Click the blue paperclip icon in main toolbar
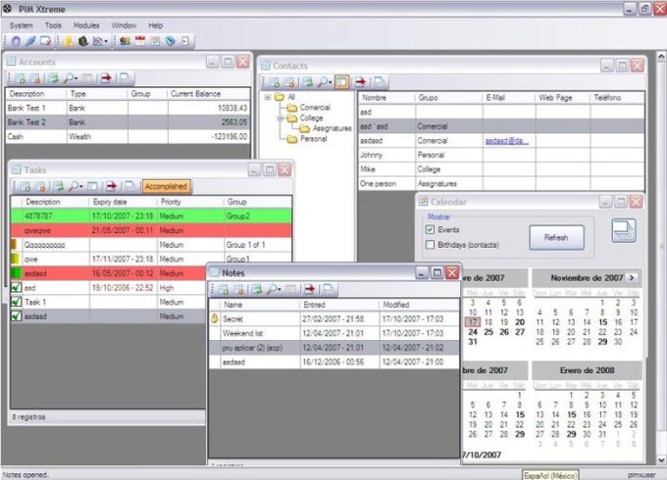The width and height of the screenshot is (667, 480). click(x=170, y=41)
